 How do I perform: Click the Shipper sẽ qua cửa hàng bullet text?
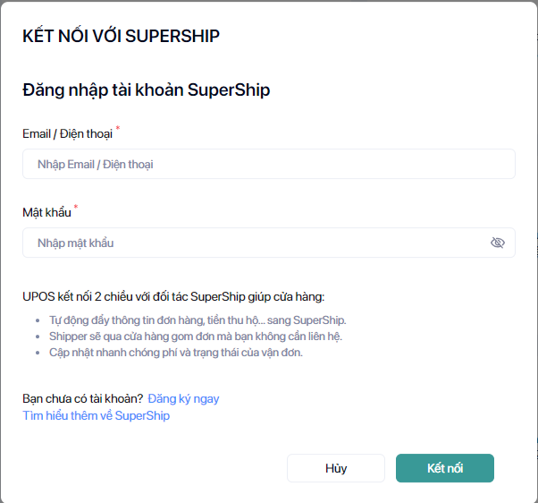[x=196, y=337]
